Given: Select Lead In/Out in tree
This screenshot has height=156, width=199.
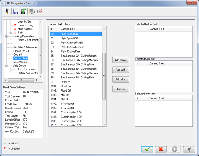Looking at the screenshot, I should [24, 22].
